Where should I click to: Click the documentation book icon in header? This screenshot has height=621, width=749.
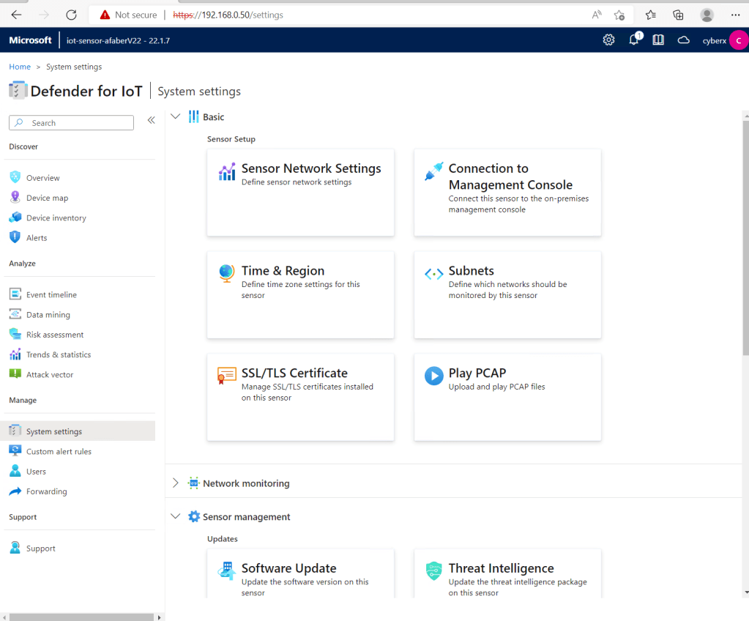click(658, 40)
